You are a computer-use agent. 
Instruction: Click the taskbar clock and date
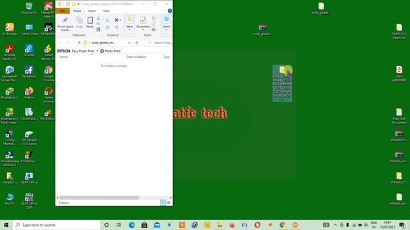click(388, 225)
